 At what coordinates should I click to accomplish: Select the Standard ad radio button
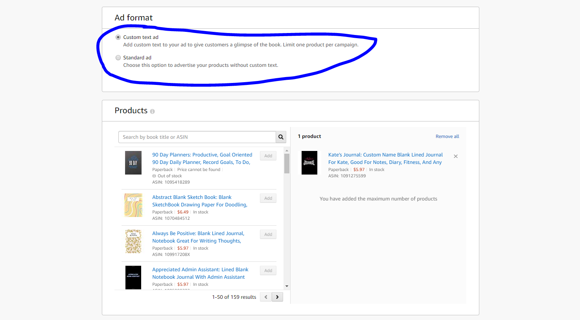118,58
